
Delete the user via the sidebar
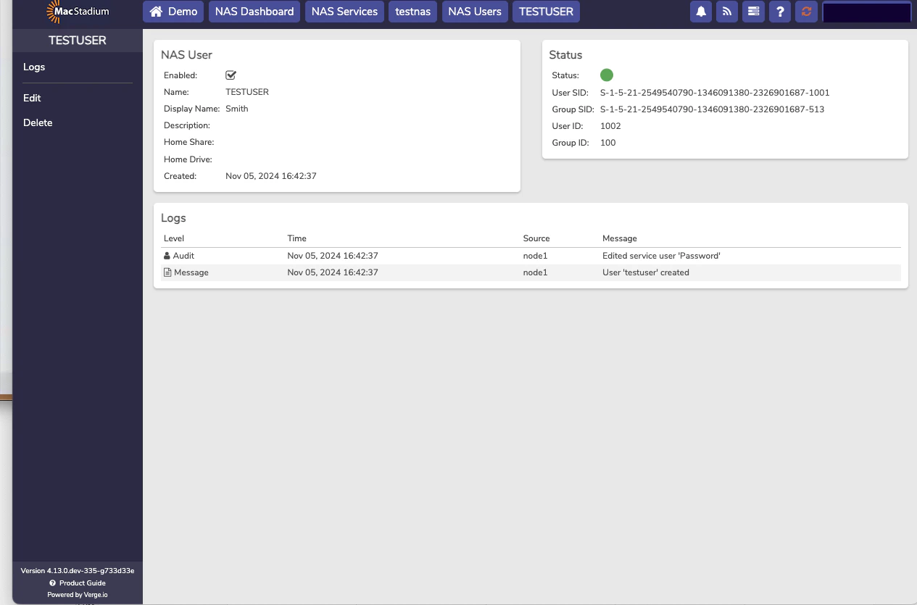coord(37,122)
